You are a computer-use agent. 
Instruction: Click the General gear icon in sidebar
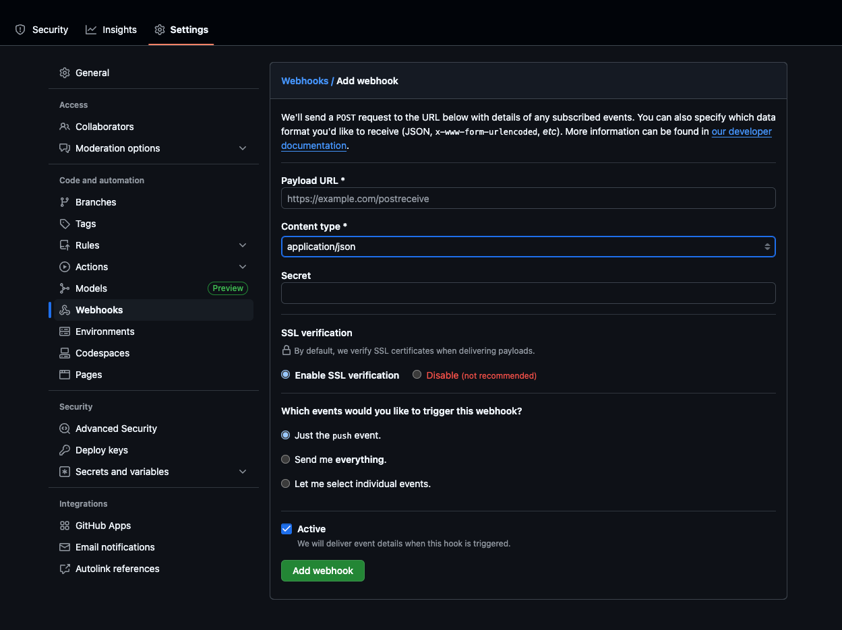pyautogui.click(x=65, y=73)
